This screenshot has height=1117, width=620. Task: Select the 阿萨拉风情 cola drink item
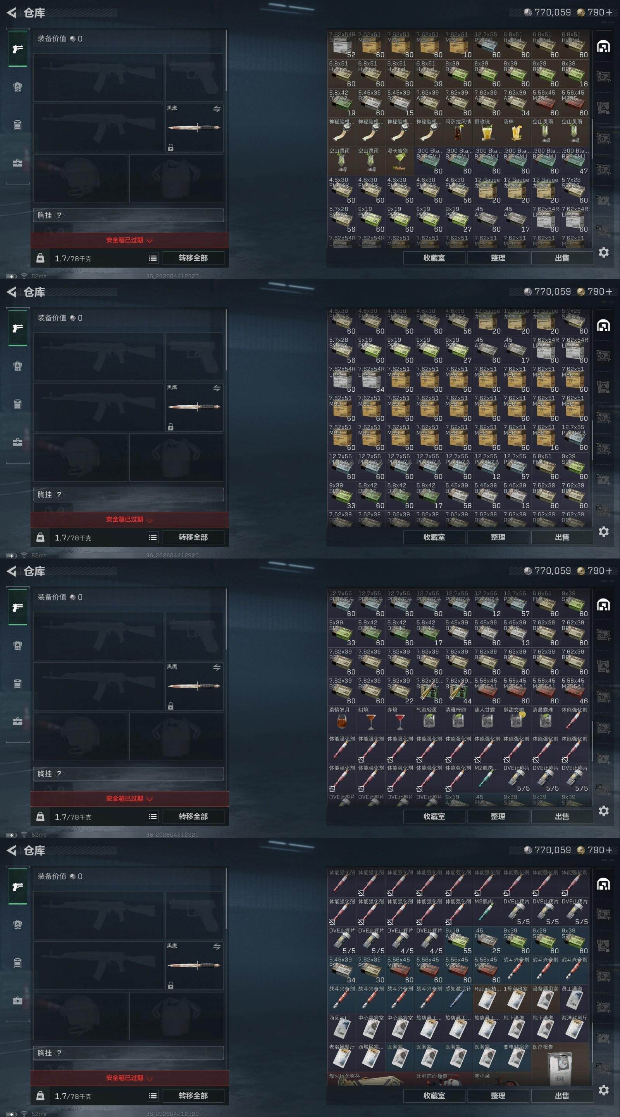[458, 132]
